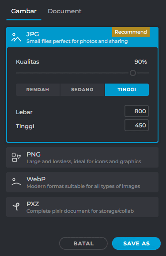
Task: Click the Kualitas slider handle
Action: tap(133, 73)
